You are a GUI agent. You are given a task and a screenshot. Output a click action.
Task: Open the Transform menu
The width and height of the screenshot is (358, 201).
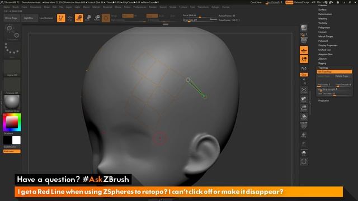click(x=203, y=7)
